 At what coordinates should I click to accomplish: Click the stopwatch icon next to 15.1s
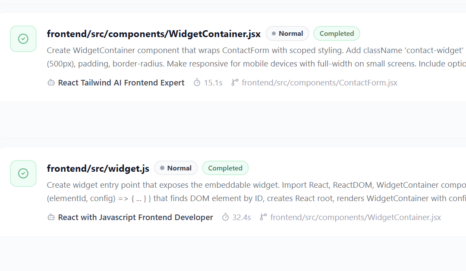tap(197, 82)
